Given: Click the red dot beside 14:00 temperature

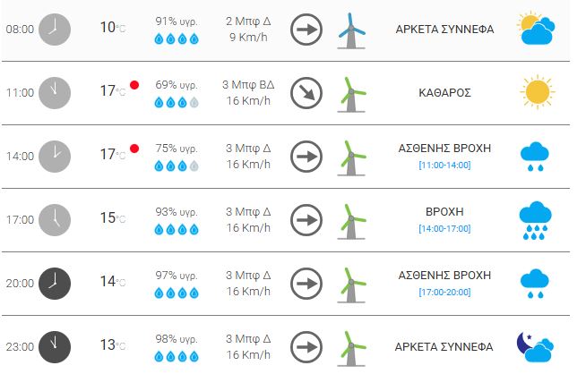Looking at the screenshot, I should [134, 149].
